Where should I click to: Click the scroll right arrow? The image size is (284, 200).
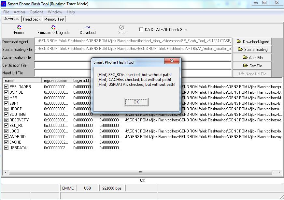(x=279, y=172)
